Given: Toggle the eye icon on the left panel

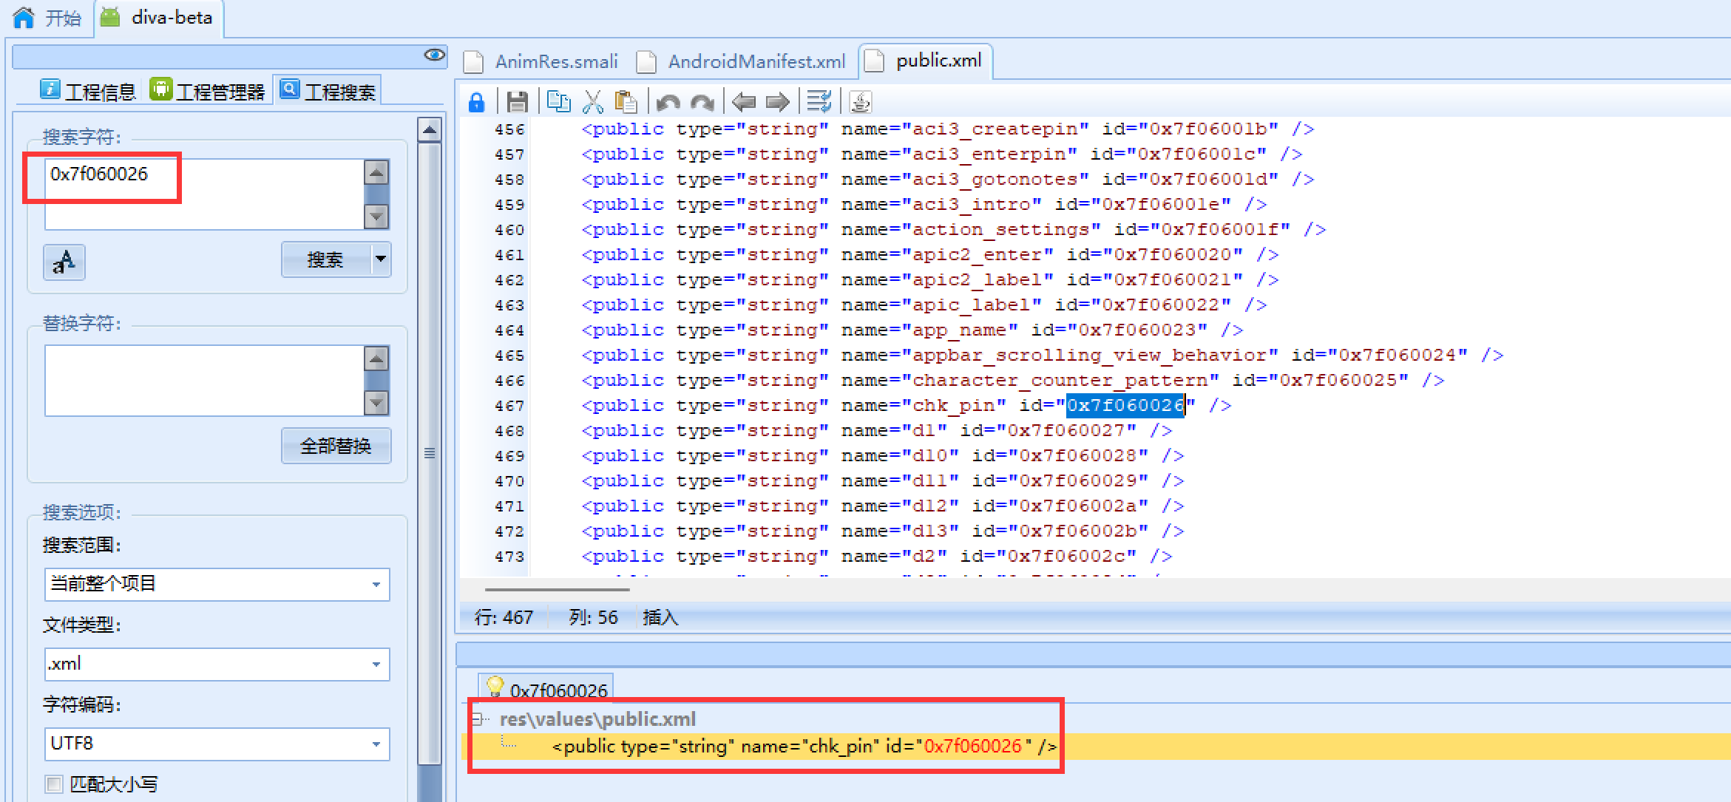Looking at the screenshot, I should (x=435, y=55).
